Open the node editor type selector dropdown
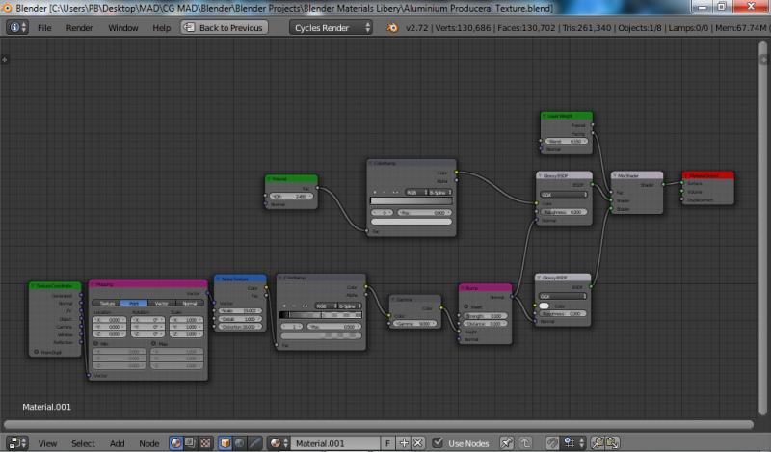This screenshot has width=771, height=452. [17, 443]
